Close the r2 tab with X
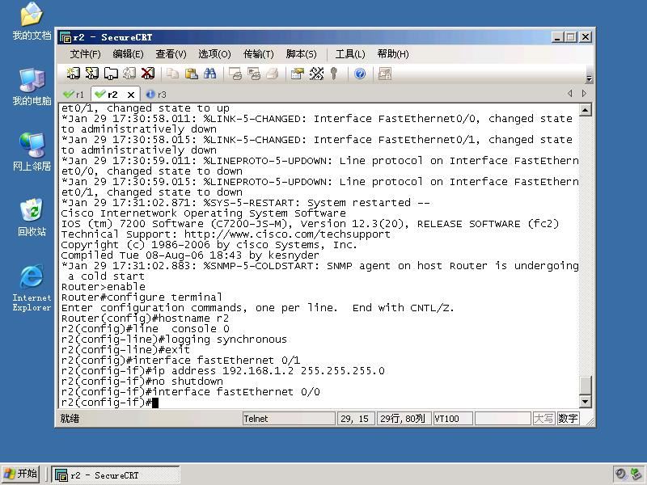The image size is (647, 485). (x=131, y=95)
